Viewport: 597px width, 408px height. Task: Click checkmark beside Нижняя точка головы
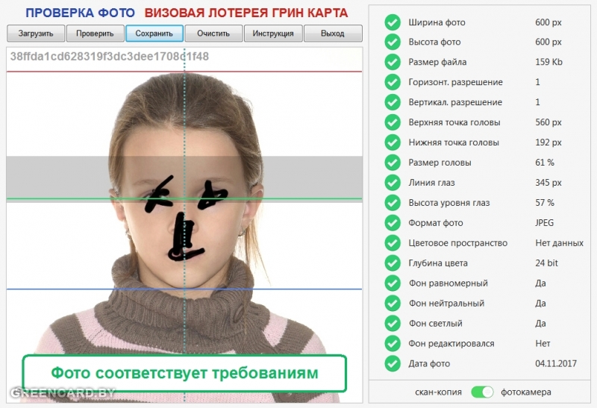[x=393, y=142]
